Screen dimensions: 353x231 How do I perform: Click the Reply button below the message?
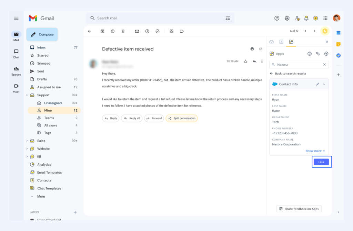click(x=111, y=118)
